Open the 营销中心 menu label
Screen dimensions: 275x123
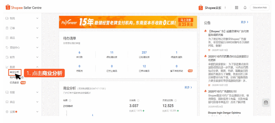tap(15, 47)
